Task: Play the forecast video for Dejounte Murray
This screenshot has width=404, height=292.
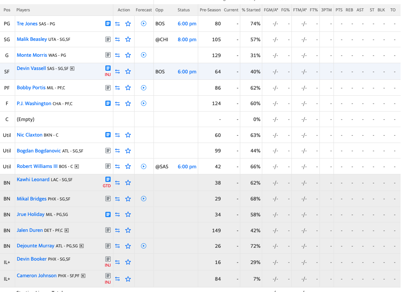Action: tap(144, 246)
